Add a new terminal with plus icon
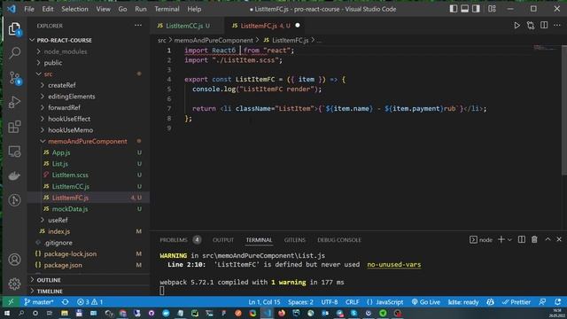The height and width of the screenshot is (319, 567). pyautogui.click(x=501, y=239)
